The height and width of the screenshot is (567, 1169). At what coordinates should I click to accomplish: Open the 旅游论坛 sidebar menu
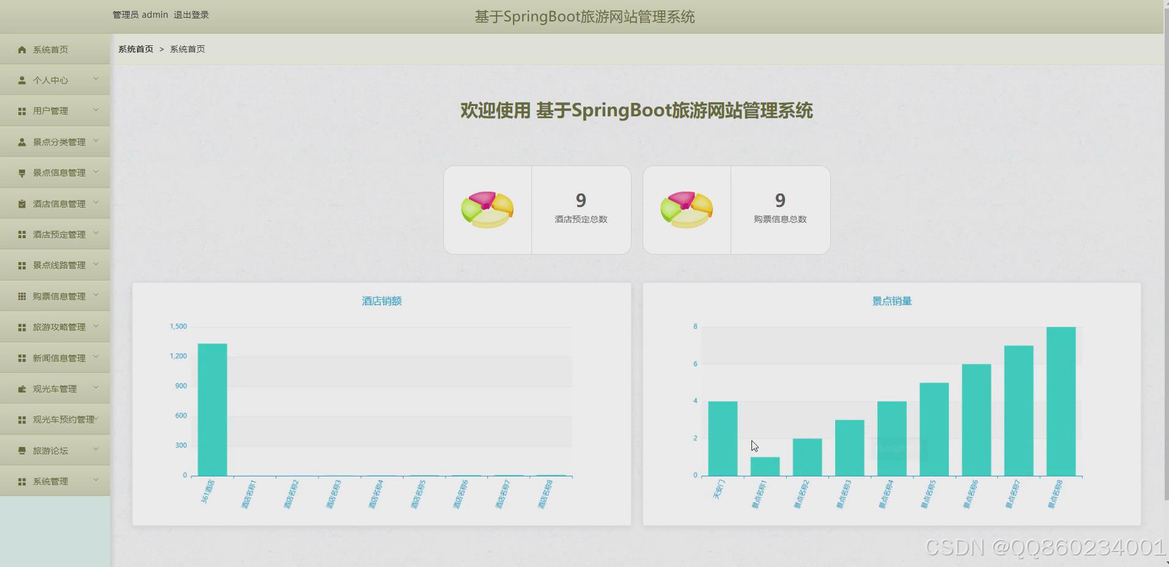(55, 450)
